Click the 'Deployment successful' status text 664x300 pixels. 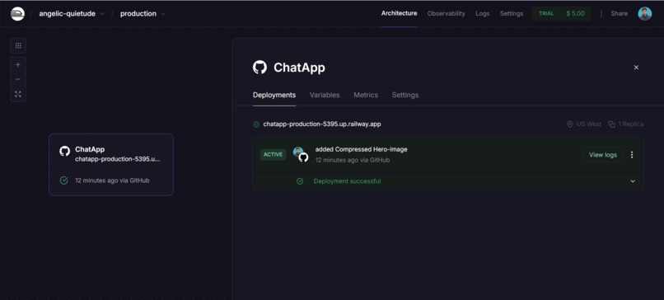[x=347, y=181]
